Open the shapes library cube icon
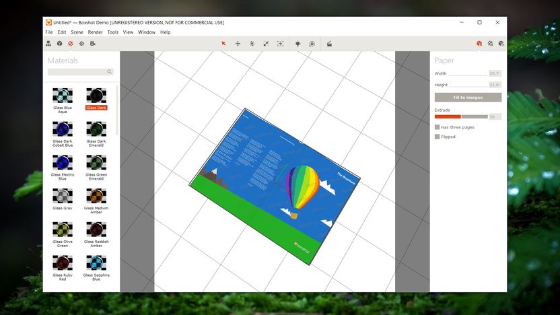560x315 pixels. pyautogui.click(x=60, y=44)
